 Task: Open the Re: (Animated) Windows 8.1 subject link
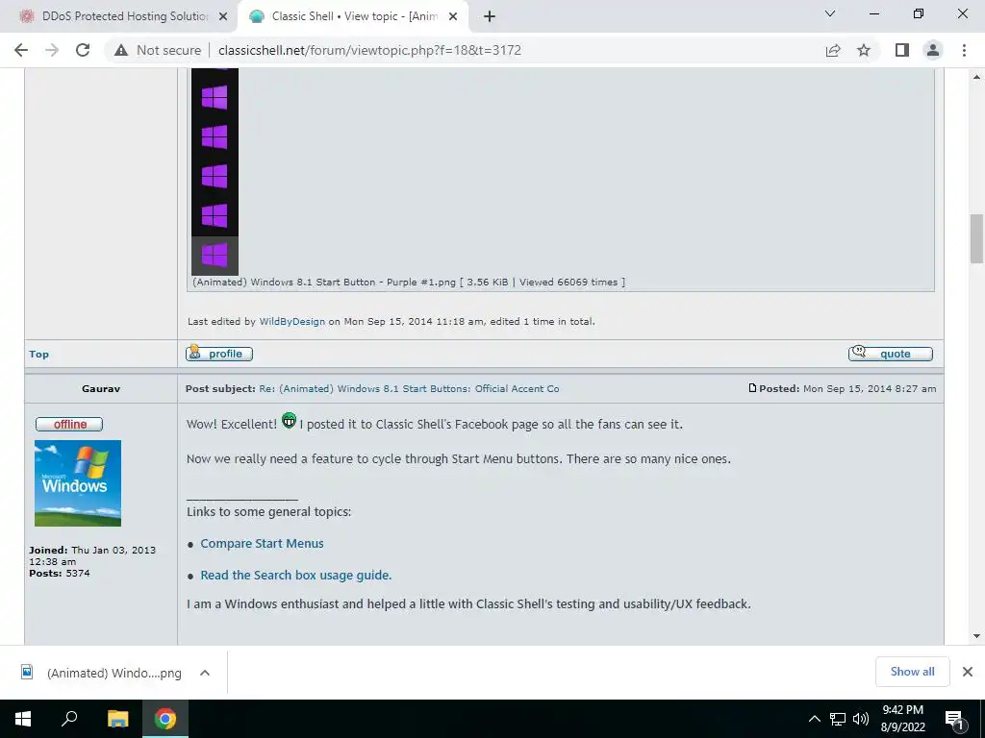pyautogui.click(x=409, y=388)
